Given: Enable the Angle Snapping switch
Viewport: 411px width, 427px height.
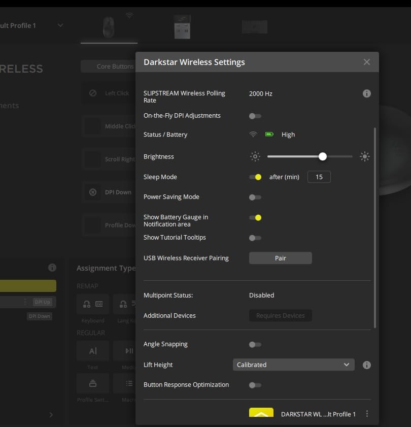Looking at the screenshot, I should click(x=255, y=344).
